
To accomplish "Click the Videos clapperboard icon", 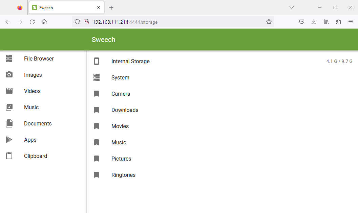I will [x=9, y=91].
